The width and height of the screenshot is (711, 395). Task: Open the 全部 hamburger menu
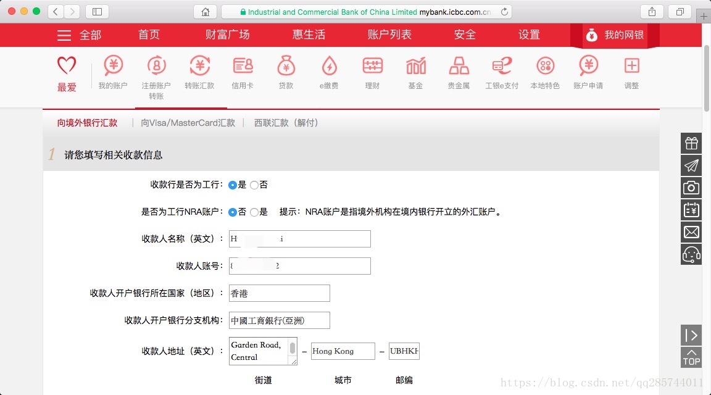(79, 35)
